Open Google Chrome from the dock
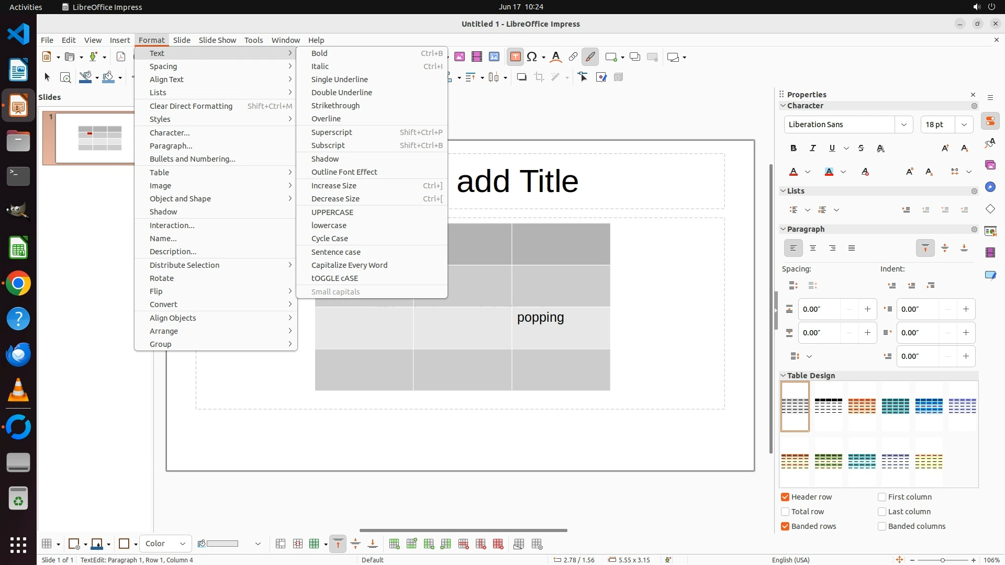Screen dimensions: 1005x565 [x=18, y=284]
